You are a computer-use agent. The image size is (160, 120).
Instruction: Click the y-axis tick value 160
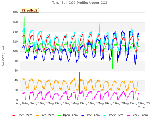15,22
